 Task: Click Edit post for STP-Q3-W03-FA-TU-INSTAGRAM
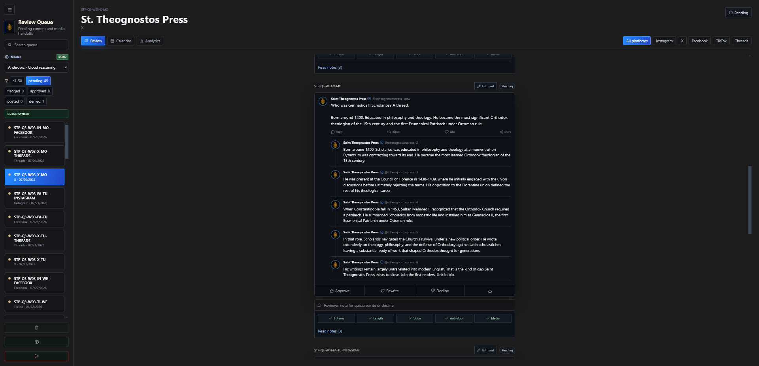point(485,350)
